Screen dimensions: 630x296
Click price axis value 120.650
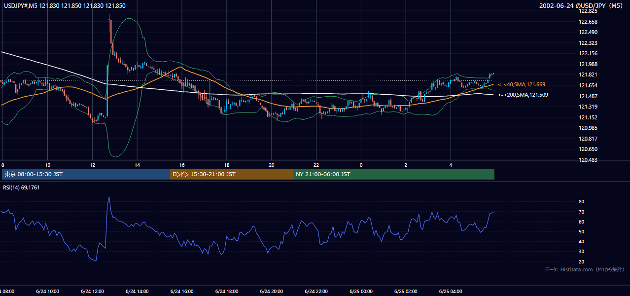589,149
